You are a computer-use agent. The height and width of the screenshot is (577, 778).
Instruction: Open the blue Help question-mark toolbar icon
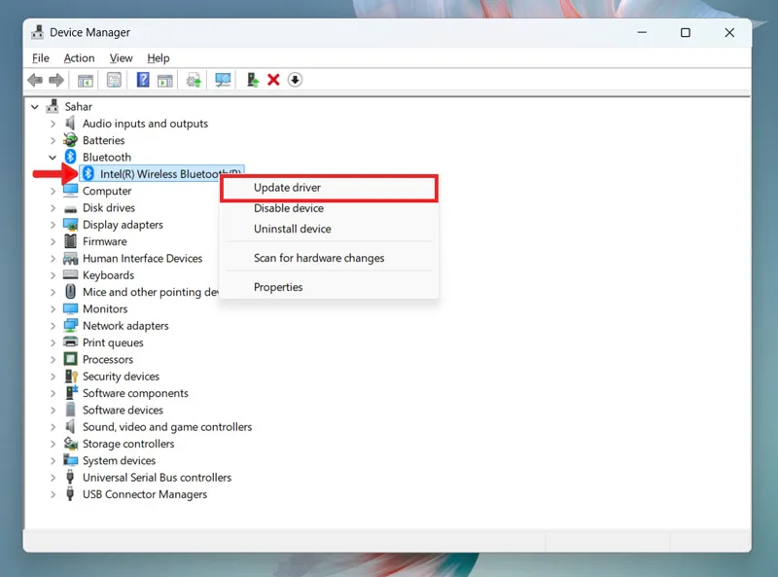(143, 80)
